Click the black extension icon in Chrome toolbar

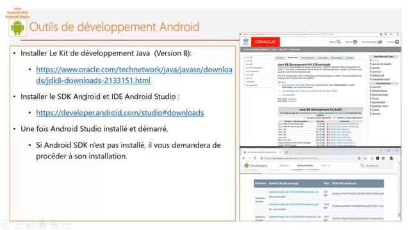377,158
